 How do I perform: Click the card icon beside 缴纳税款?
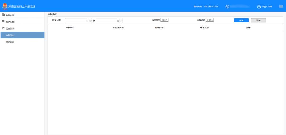click(3, 21)
